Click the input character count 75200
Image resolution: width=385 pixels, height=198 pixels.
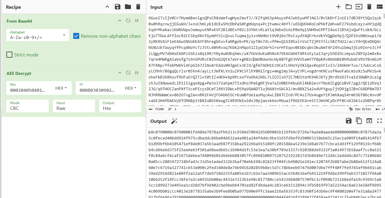click(x=157, y=109)
